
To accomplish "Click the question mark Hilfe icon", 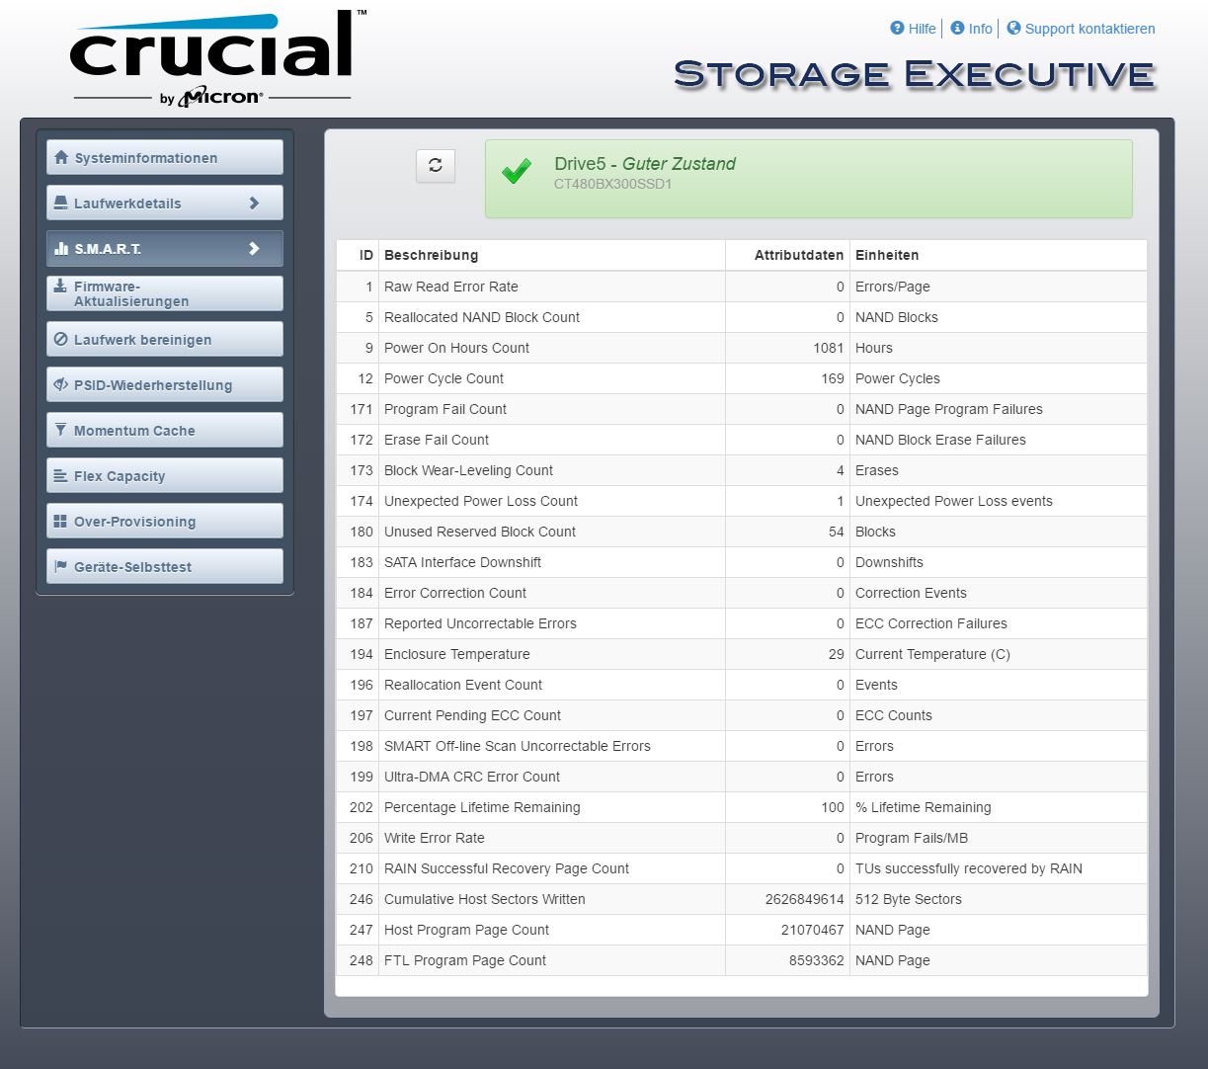I will tap(897, 28).
